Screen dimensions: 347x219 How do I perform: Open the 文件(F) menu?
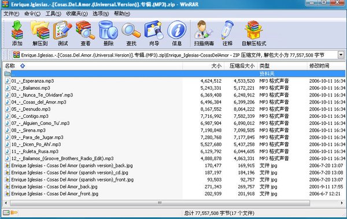[12, 14]
